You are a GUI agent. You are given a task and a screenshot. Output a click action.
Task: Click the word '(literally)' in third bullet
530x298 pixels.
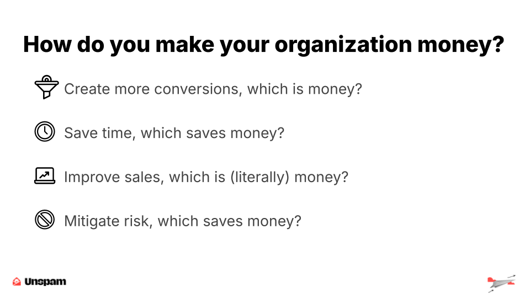[259, 177]
